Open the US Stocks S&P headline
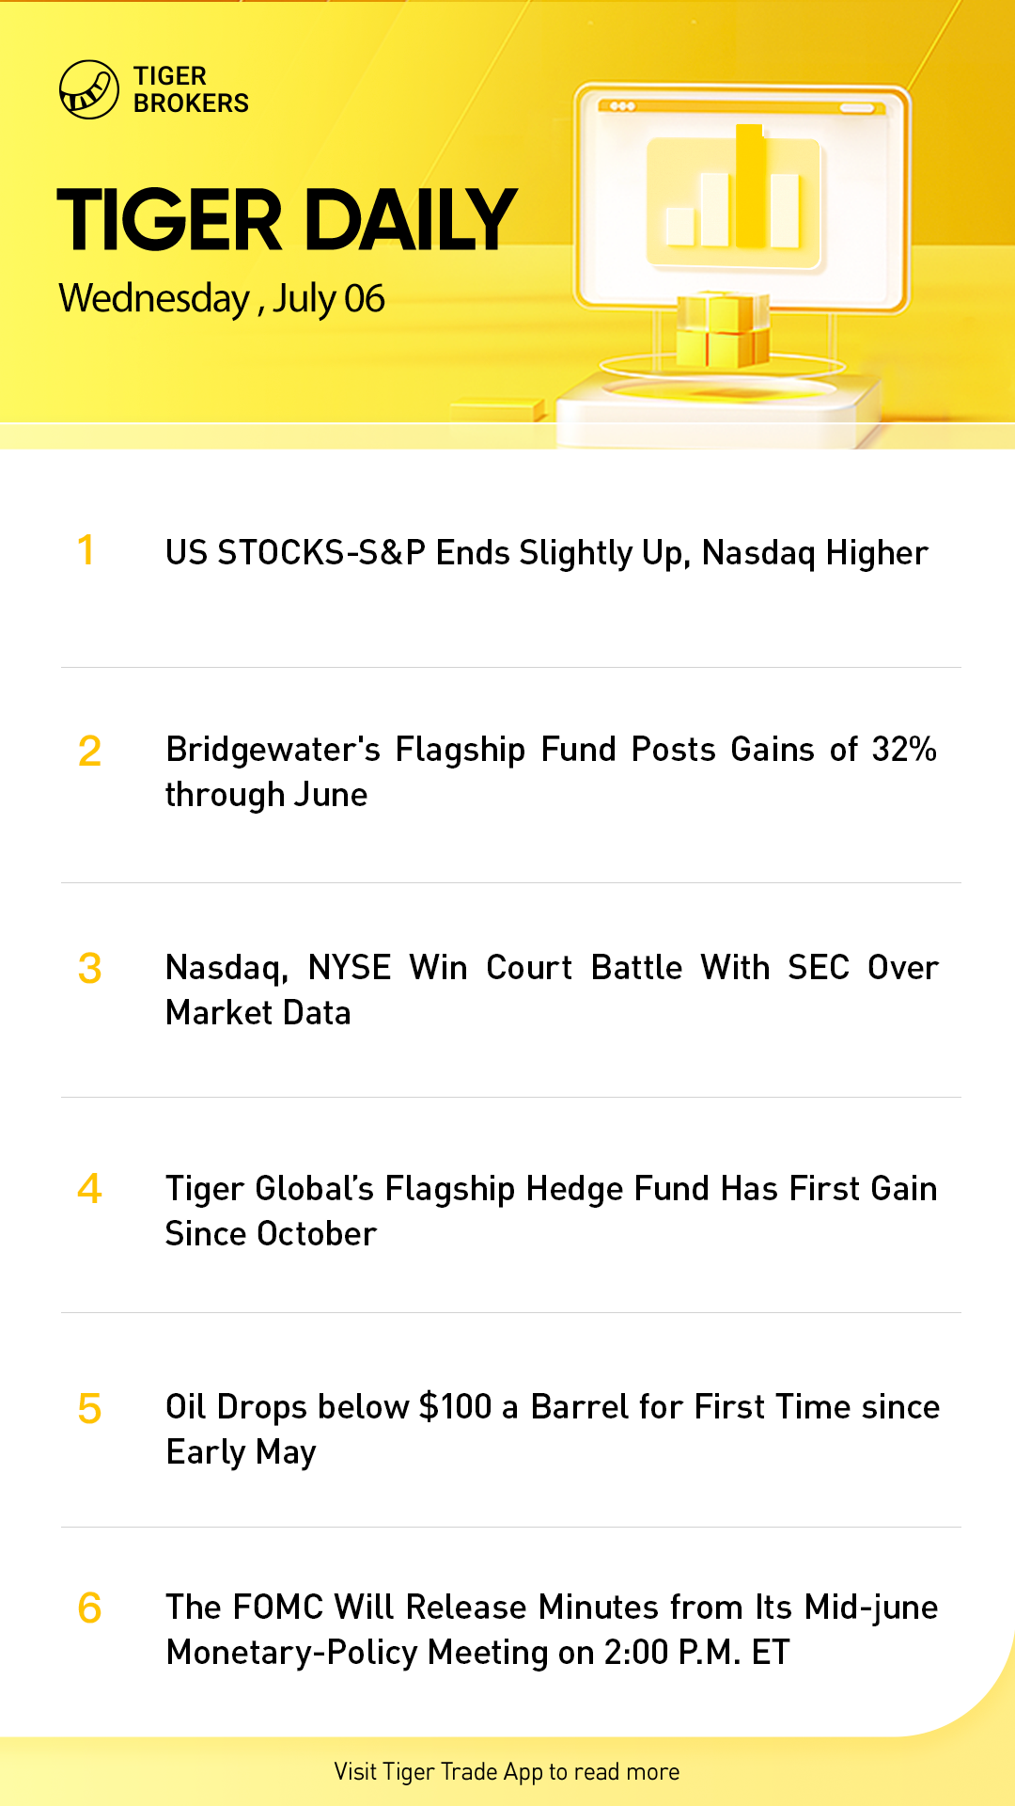The image size is (1015, 1806). 546,553
